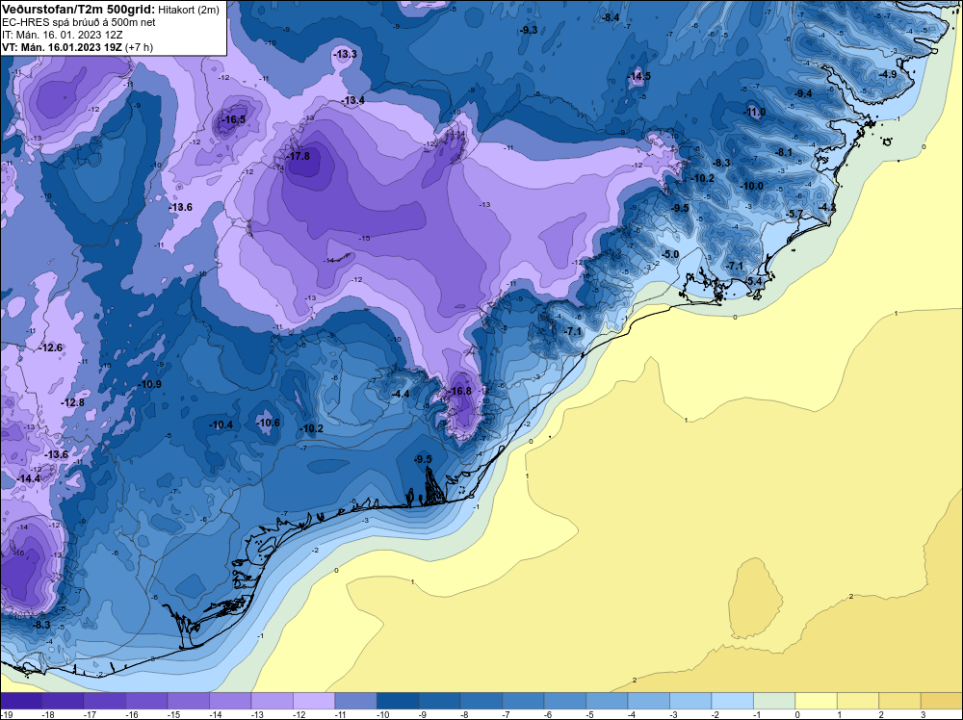Click the pale yellow swatch between 0 and 1

coord(816,701)
